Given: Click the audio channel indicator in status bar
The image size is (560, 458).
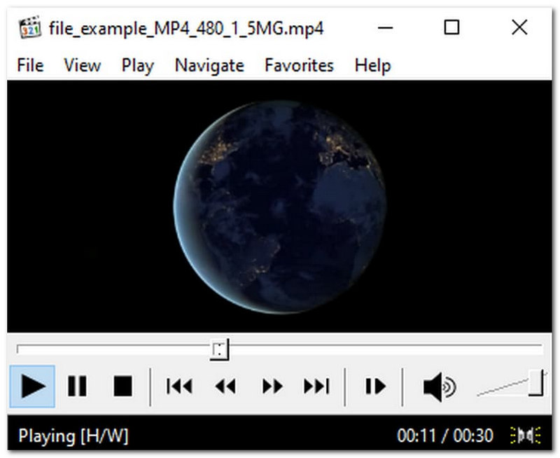Looking at the screenshot, I should coord(526,436).
